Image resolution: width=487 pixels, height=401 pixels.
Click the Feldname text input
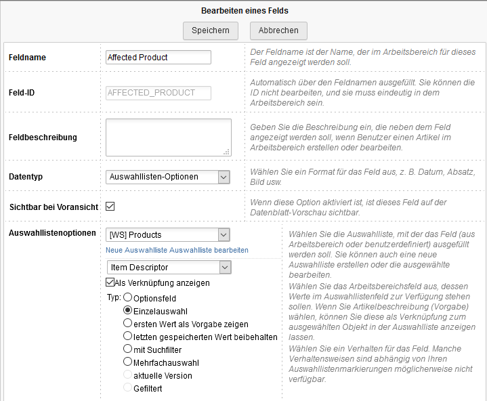tap(158, 58)
